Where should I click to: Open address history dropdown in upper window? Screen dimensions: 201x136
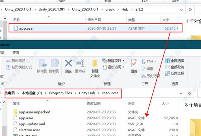point(181,10)
